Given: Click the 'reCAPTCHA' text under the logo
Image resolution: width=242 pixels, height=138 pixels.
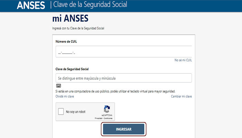Looking at the screenshot, I should pyautogui.click(x=107, y=115).
